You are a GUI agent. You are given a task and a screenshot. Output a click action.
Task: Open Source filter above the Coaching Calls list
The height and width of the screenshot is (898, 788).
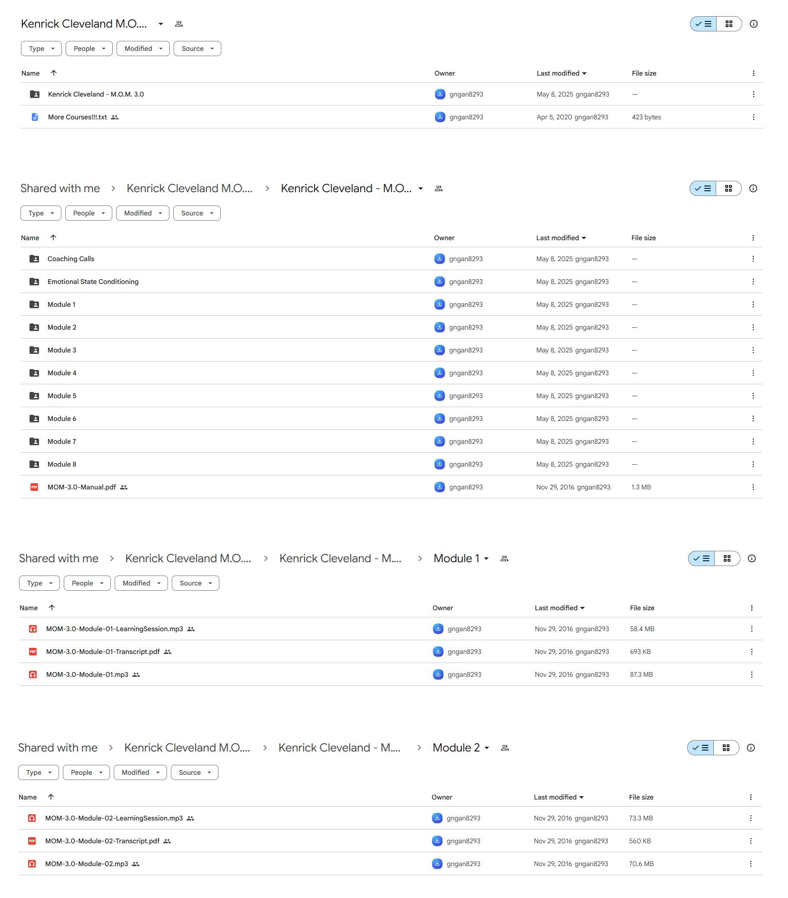click(197, 213)
